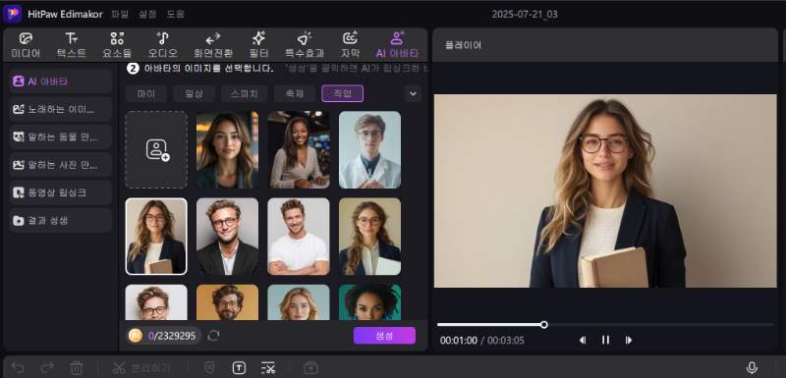This screenshot has width=786, height=378.
Task: Click the auto-cut scissors lines icon
Action: pos(268,368)
